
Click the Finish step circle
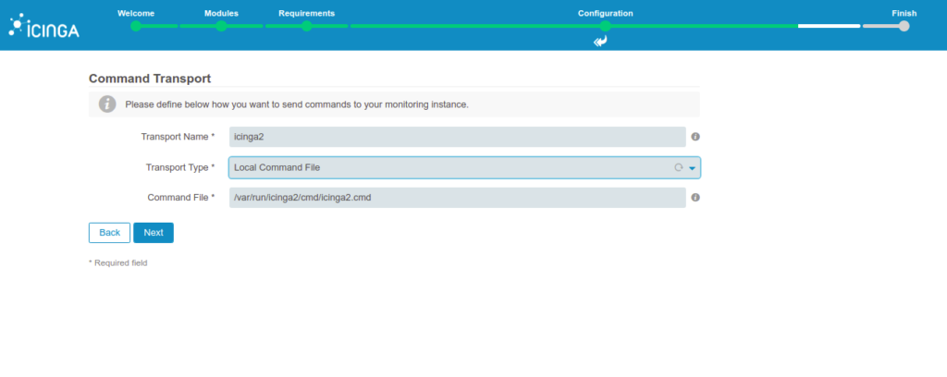tap(904, 26)
